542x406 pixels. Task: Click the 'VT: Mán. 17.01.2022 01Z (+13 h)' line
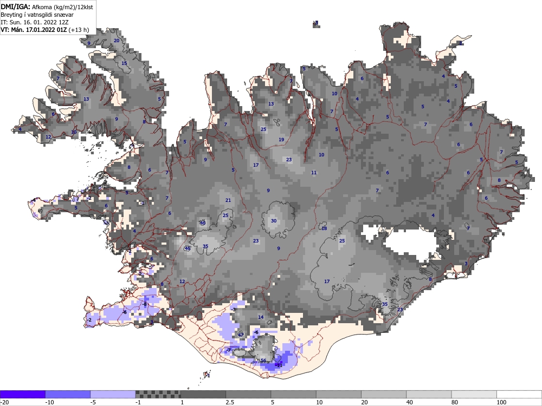[45, 30]
